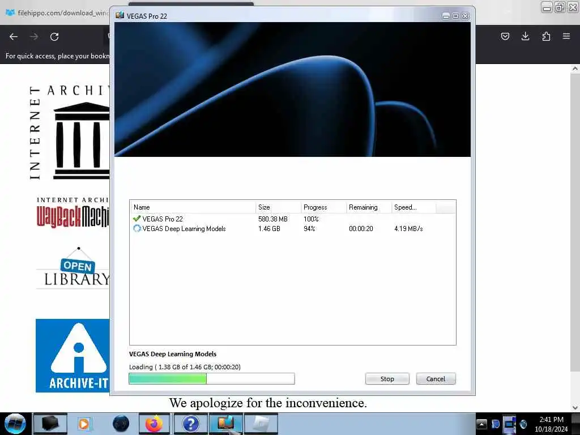Click the green checkmark beside VEGAS Pro 22

137,219
